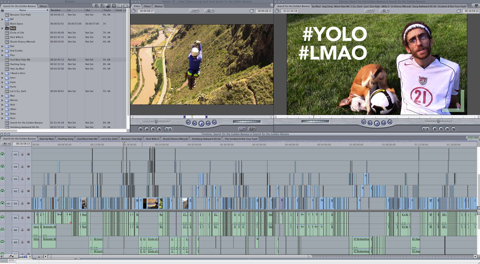Select the Hashtag Song sequence tab in Timeline

pyautogui.click(x=66, y=139)
